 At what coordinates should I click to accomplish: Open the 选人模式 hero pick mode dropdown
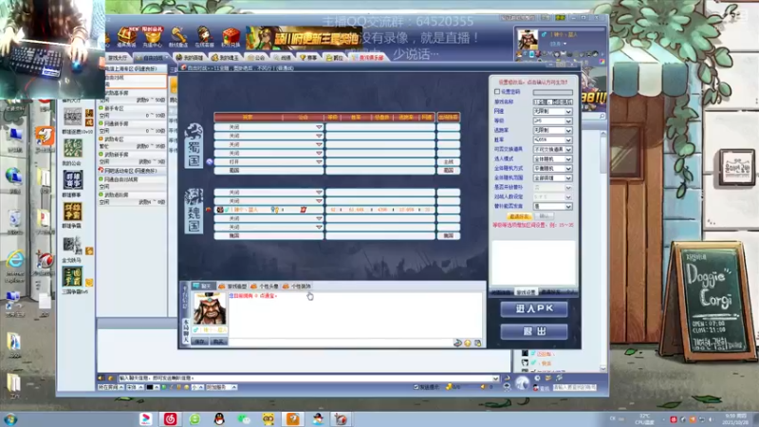[x=552, y=158]
